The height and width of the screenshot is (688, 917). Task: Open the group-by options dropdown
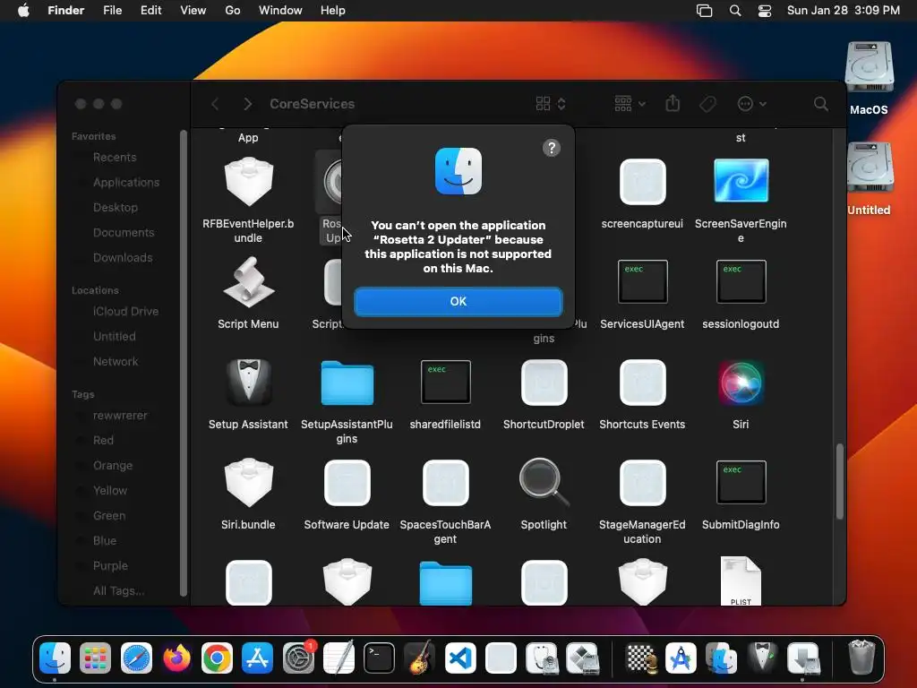click(x=630, y=104)
